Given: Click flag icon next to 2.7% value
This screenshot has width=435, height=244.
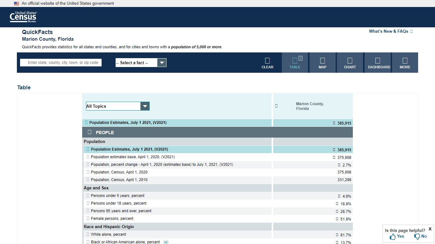Looking at the screenshot, I should 339,165.
